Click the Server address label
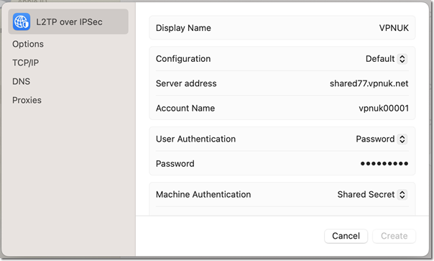The height and width of the screenshot is (261, 434). [186, 83]
